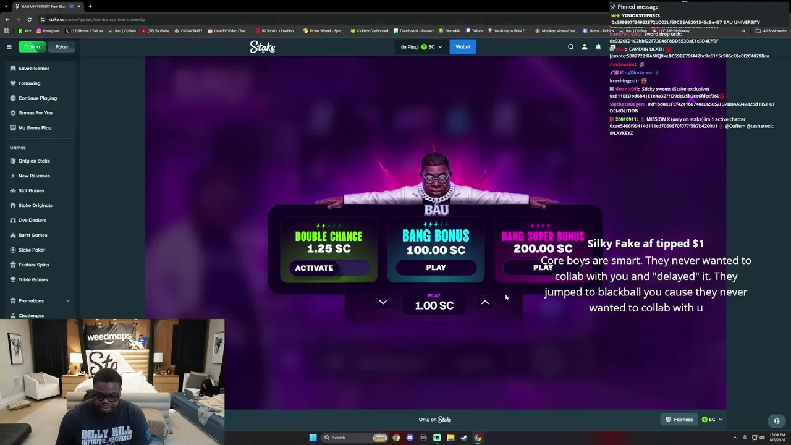
Task: Go back with the browser back arrow
Action: click(x=7, y=19)
